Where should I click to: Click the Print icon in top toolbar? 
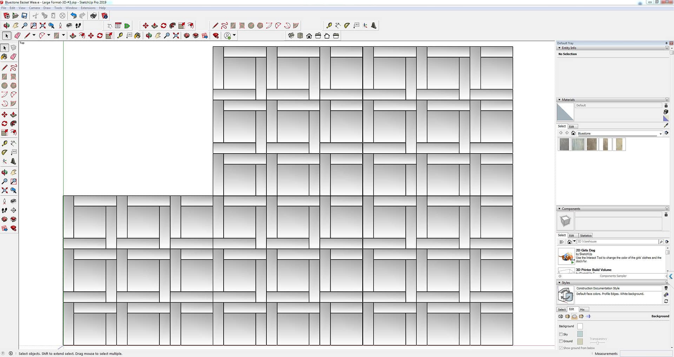tap(93, 16)
